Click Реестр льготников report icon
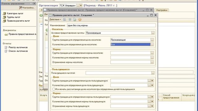Viewport: 198px width, 111px height. [x=6, y=47]
